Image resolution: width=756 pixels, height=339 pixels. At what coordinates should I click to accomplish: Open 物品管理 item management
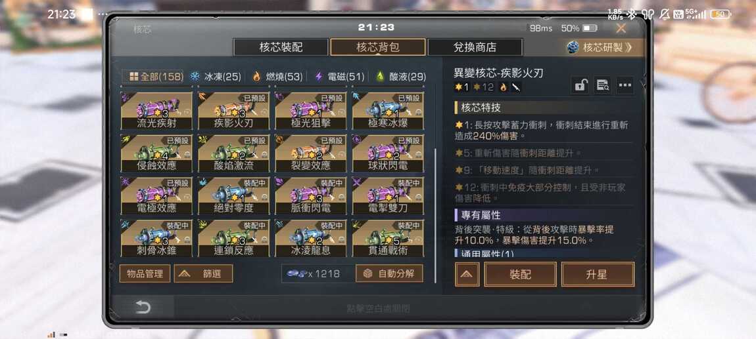145,273
